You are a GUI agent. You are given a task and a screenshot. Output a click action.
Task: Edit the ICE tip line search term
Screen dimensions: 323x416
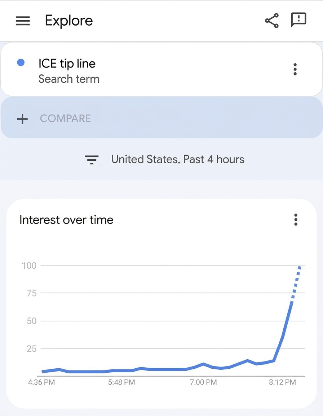(67, 64)
